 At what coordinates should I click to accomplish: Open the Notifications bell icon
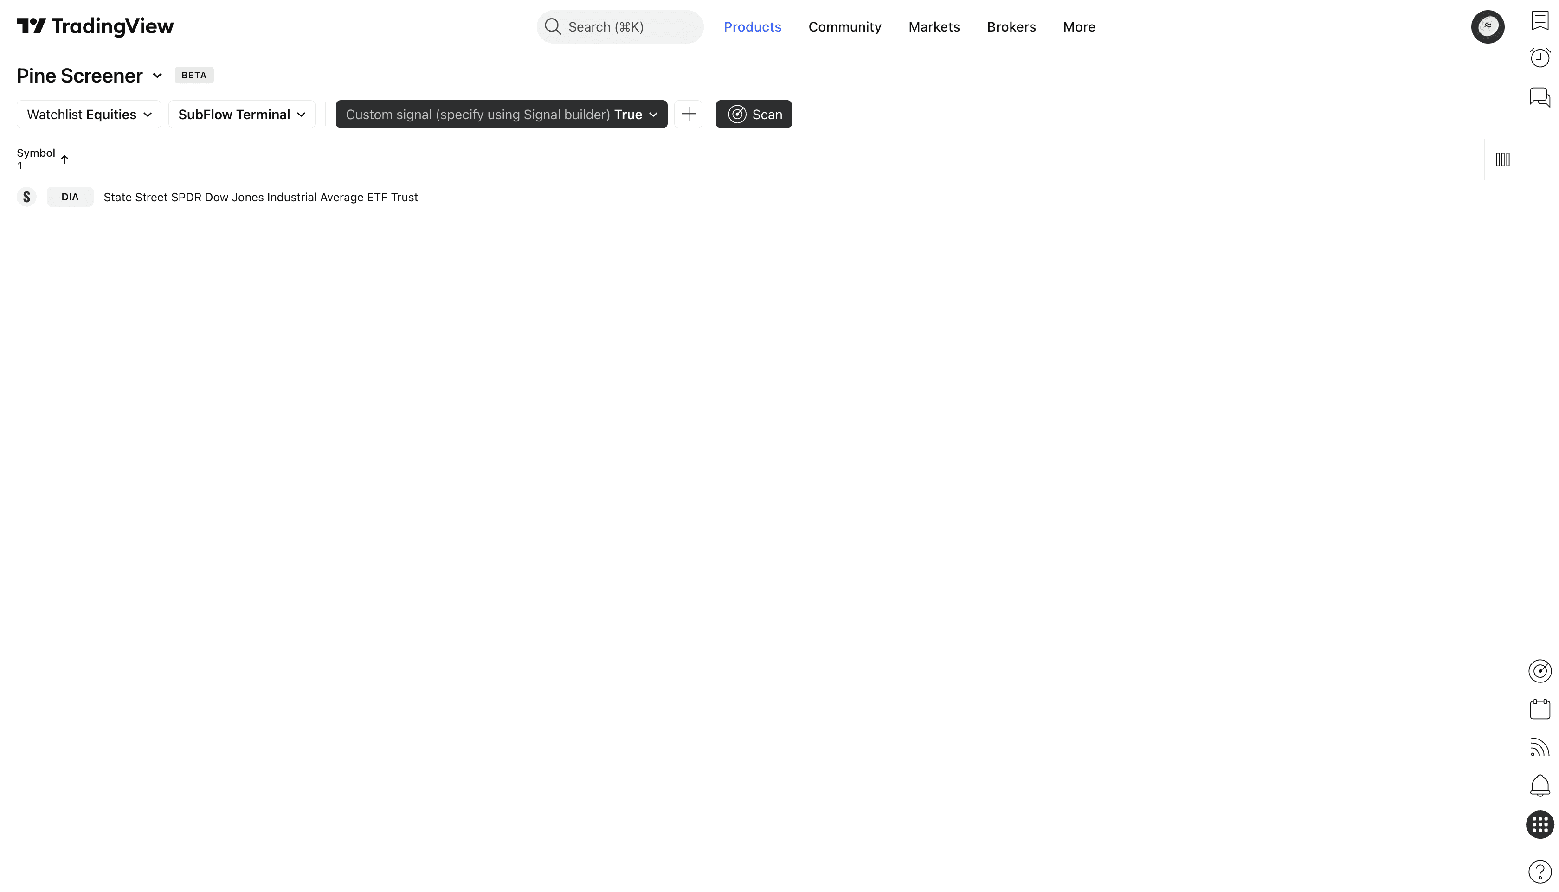[1540, 785]
